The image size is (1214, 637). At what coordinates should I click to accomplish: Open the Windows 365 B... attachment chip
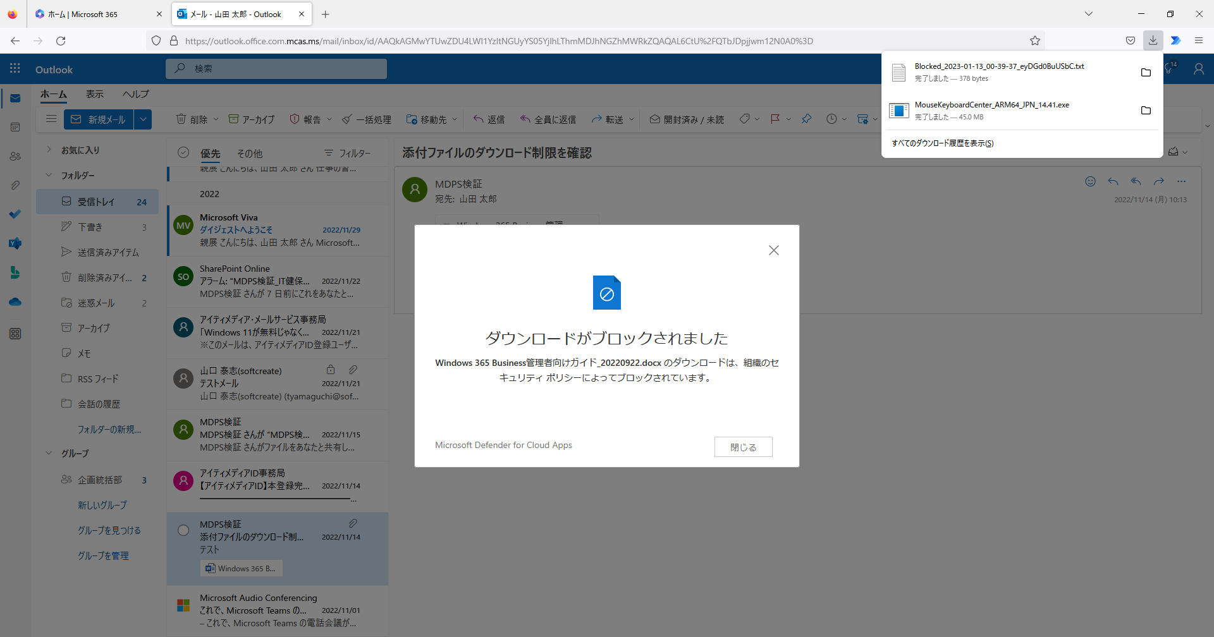[x=242, y=568]
